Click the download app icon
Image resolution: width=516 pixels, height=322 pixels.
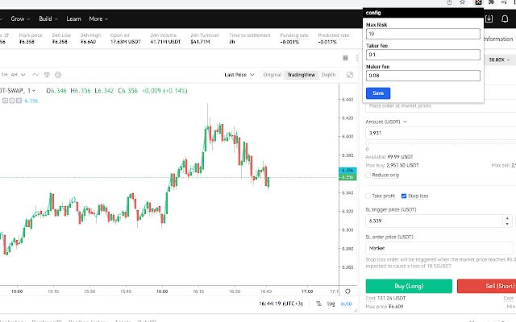[x=489, y=19]
